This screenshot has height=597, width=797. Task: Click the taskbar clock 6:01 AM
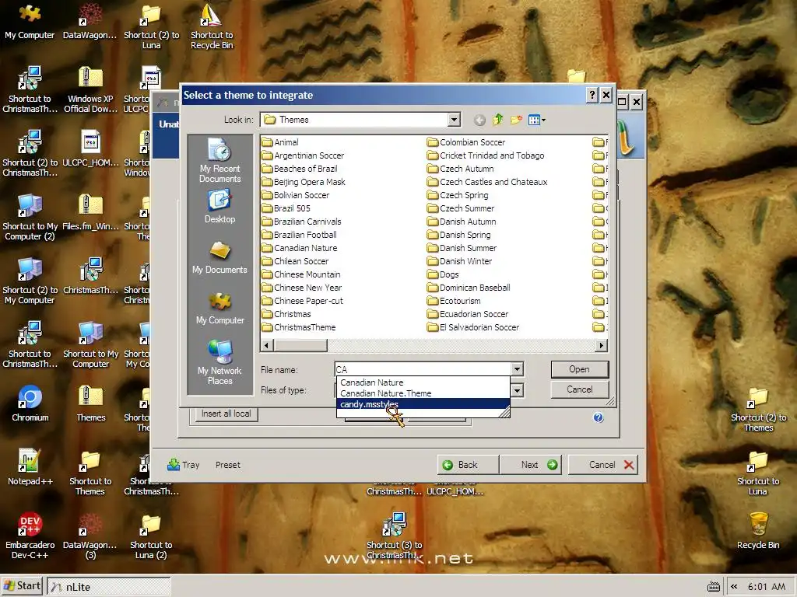[767, 586]
